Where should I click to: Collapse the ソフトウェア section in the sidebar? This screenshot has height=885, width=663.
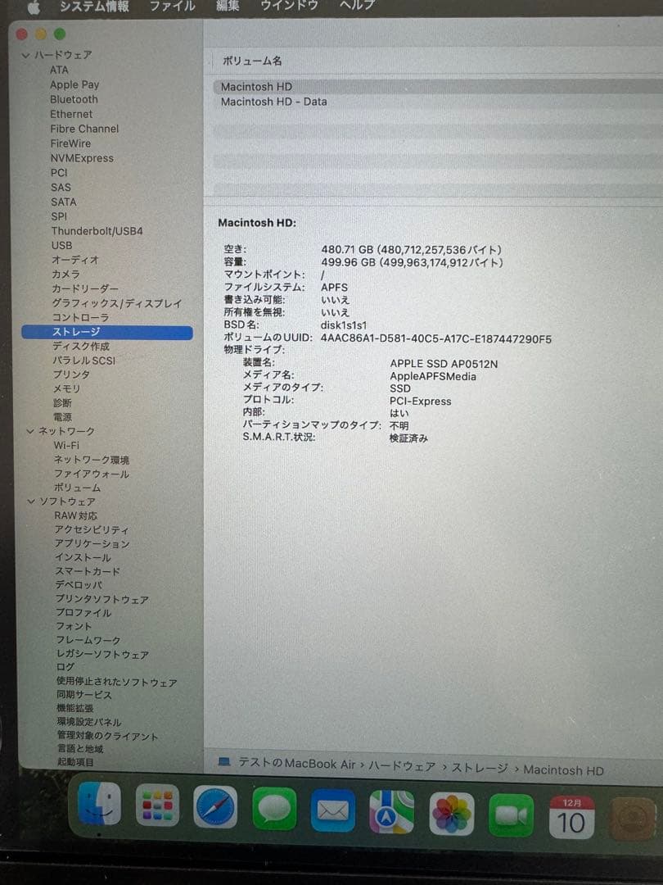coord(30,501)
